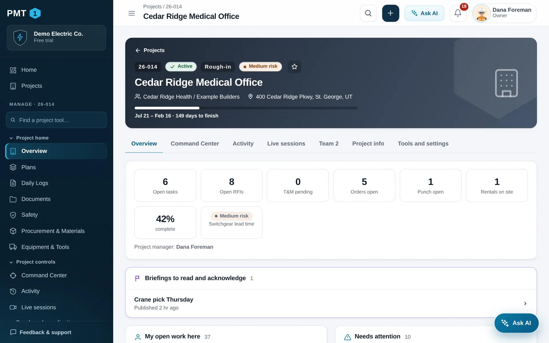This screenshot has height=343, width=549.
Task: Open Equipment & Tools in sidebar
Action: click(56, 247)
